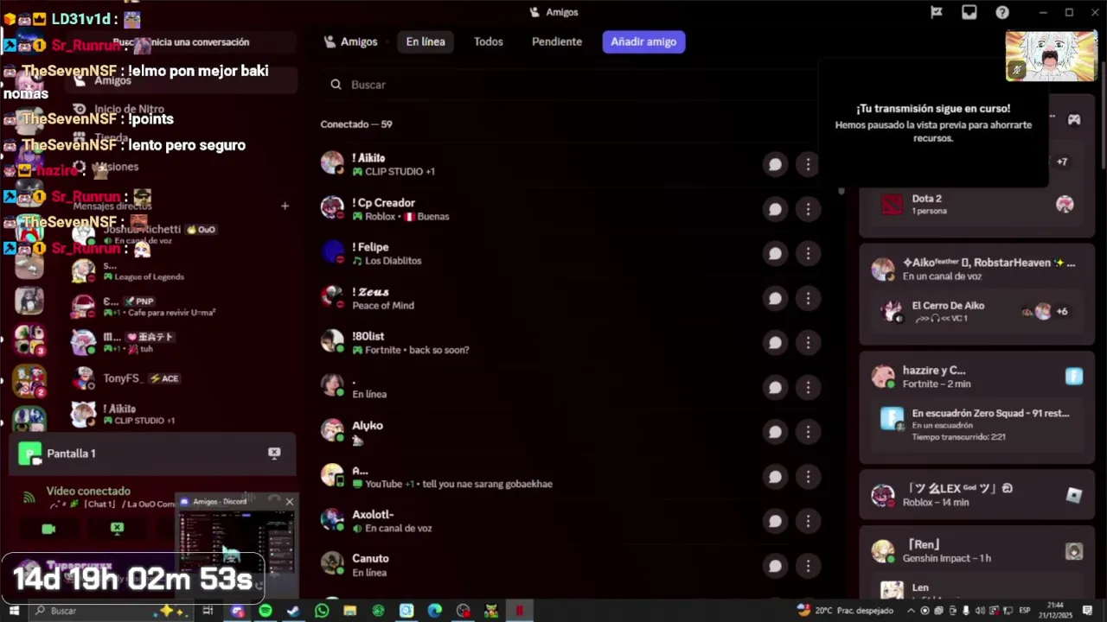Open El Cerro De Aiko voice channel card
This screenshot has width=1107, height=622.
(x=976, y=311)
